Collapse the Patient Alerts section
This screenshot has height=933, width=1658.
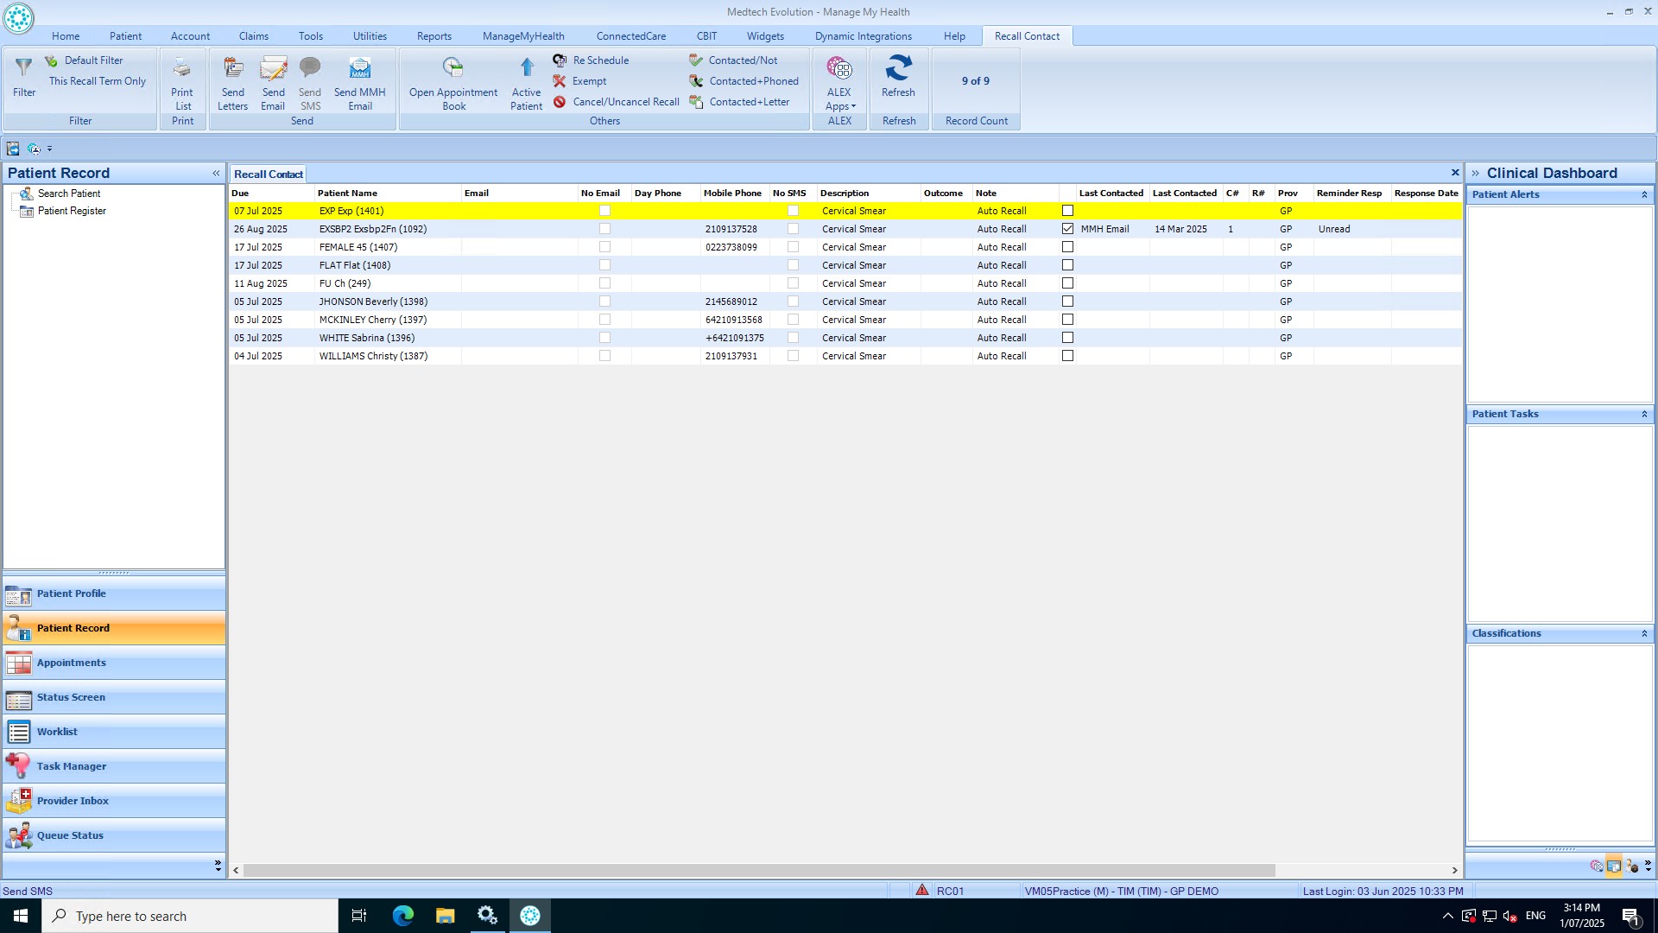(1644, 195)
